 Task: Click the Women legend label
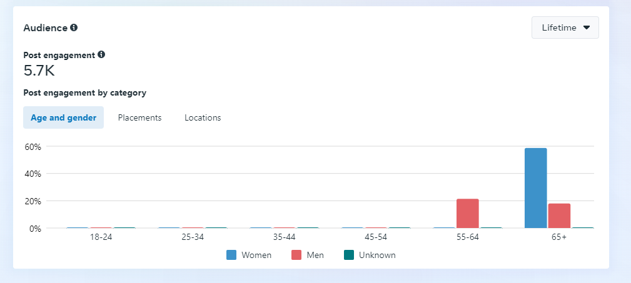pos(256,255)
